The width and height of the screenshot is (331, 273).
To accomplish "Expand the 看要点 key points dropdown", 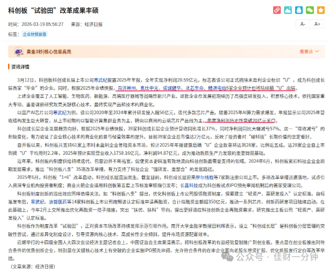I will coord(309,51).
